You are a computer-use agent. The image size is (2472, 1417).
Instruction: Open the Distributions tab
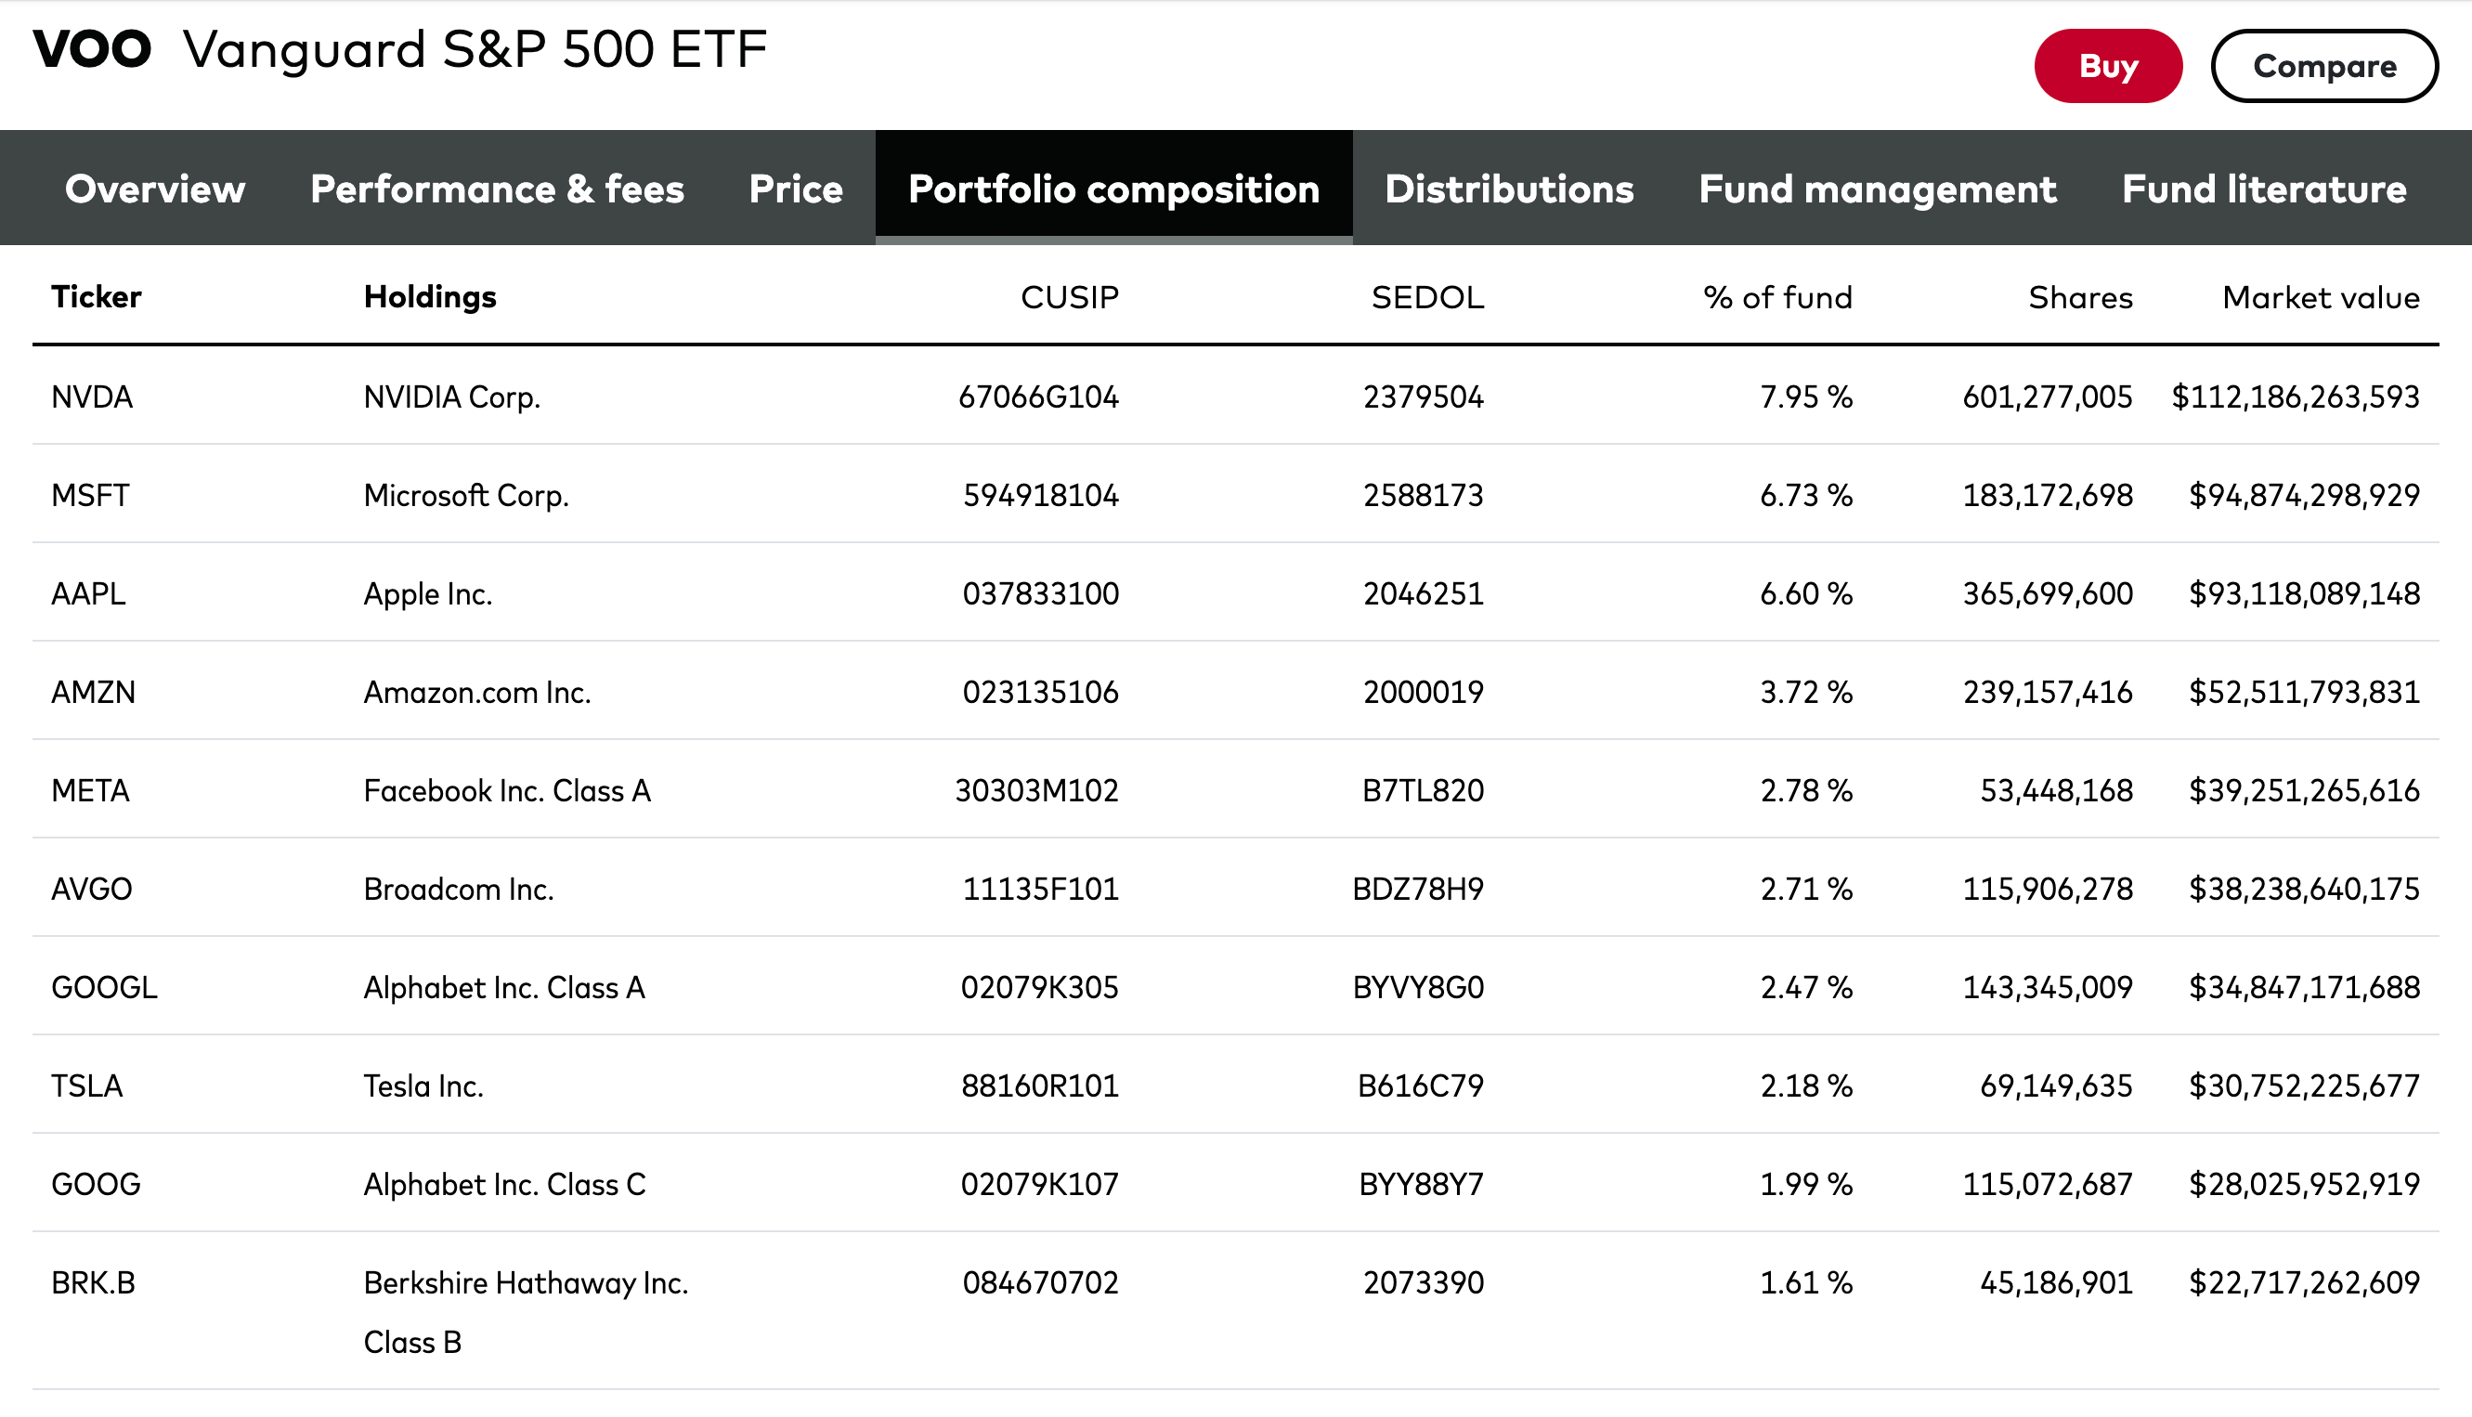1508,188
